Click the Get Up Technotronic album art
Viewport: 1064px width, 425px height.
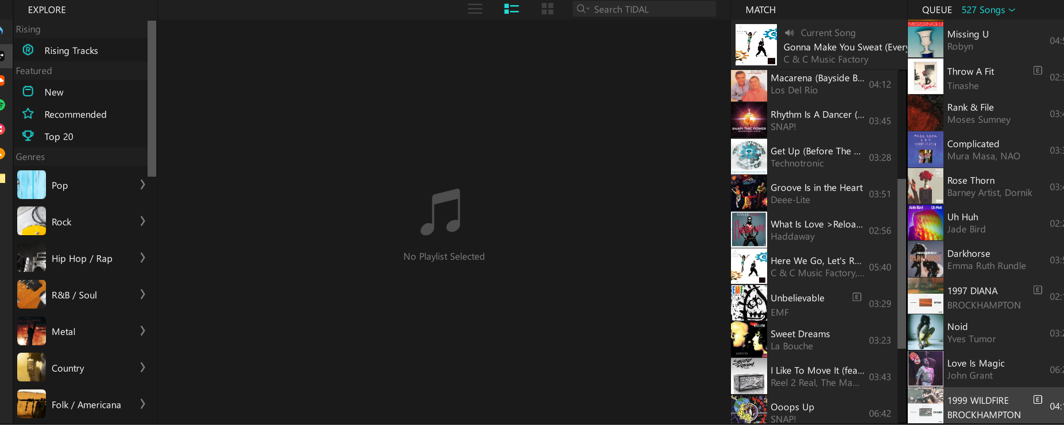(749, 157)
